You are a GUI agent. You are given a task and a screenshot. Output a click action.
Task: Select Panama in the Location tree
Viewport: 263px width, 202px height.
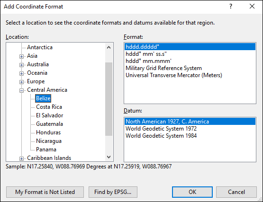click(46, 149)
